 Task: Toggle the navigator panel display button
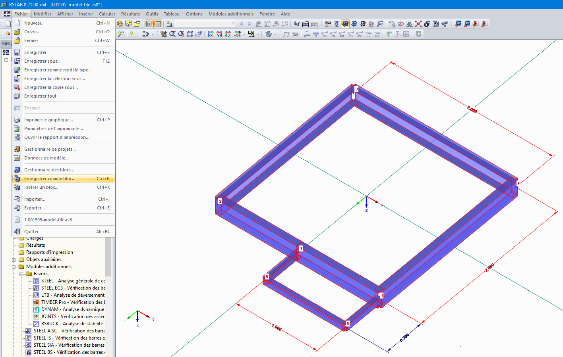tap(149, 24)
